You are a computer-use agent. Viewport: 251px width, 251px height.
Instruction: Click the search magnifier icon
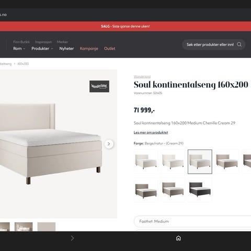(239, 44)
